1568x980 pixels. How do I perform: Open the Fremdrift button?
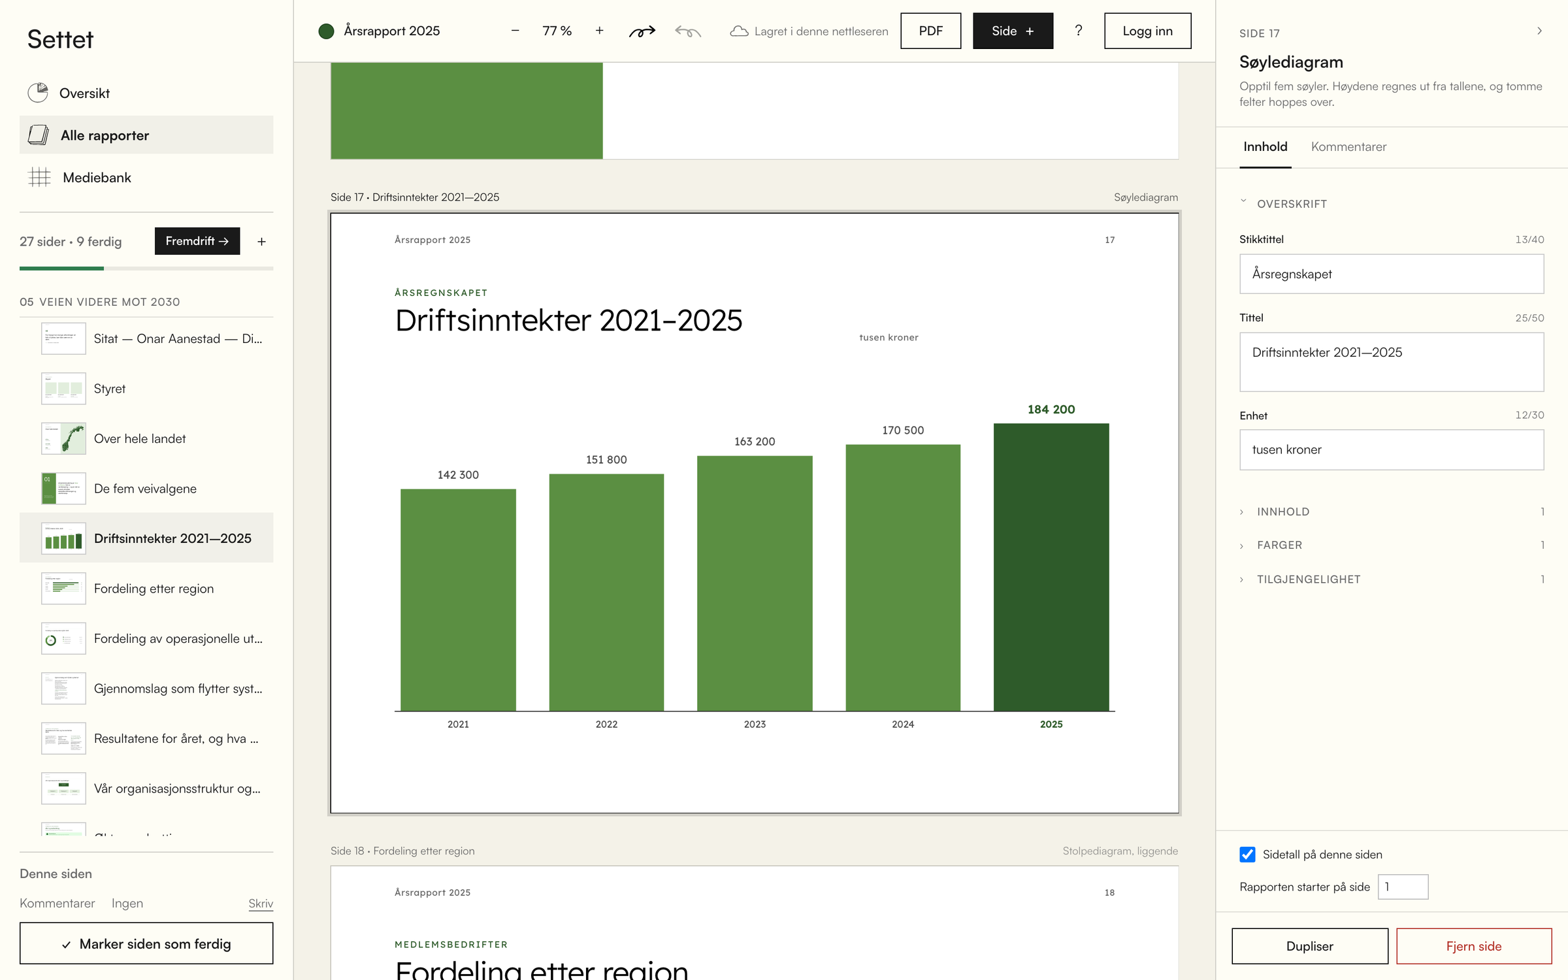[197, 241]
